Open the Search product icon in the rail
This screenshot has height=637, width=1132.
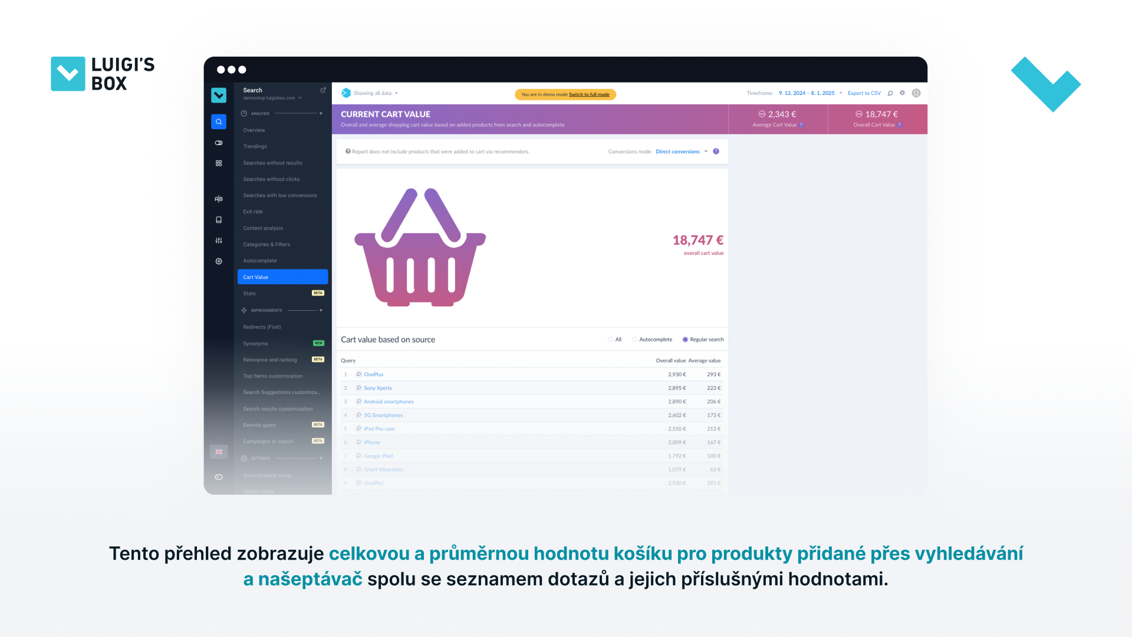pos(219,122)
